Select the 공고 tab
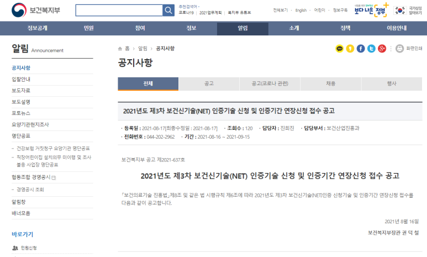Image resolution: width=427 pixels, height=257 pixels. pos(209,83)
